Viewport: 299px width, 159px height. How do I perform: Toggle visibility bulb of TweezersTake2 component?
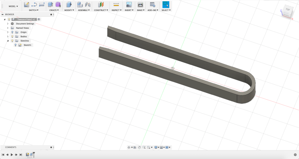coord(9,19)
